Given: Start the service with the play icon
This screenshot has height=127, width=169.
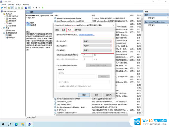Looking at the screenshot, I should tap(33, 8).
